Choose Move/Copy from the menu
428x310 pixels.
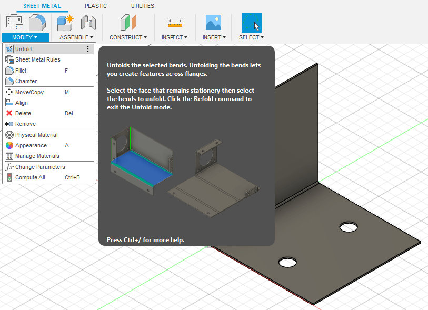pyautogui.click(x=29, y=92)
